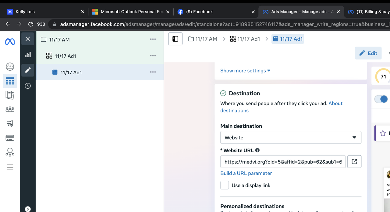Click the Meta logo icon
Viewport: 390px width, 212px height.
click(10, 42)
